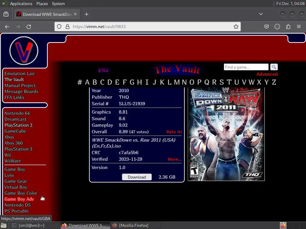
Task: Close the Download WWE SmackDown tab
Action: [75, 14]
